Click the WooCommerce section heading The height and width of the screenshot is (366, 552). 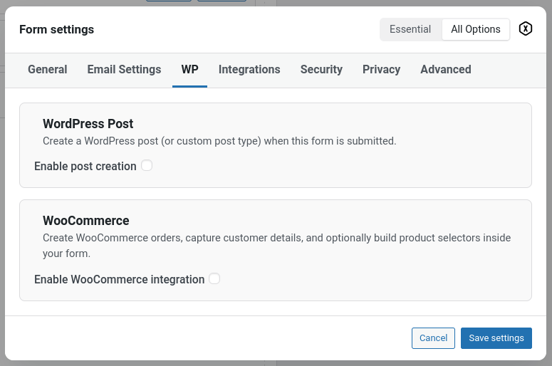(86, 221)
